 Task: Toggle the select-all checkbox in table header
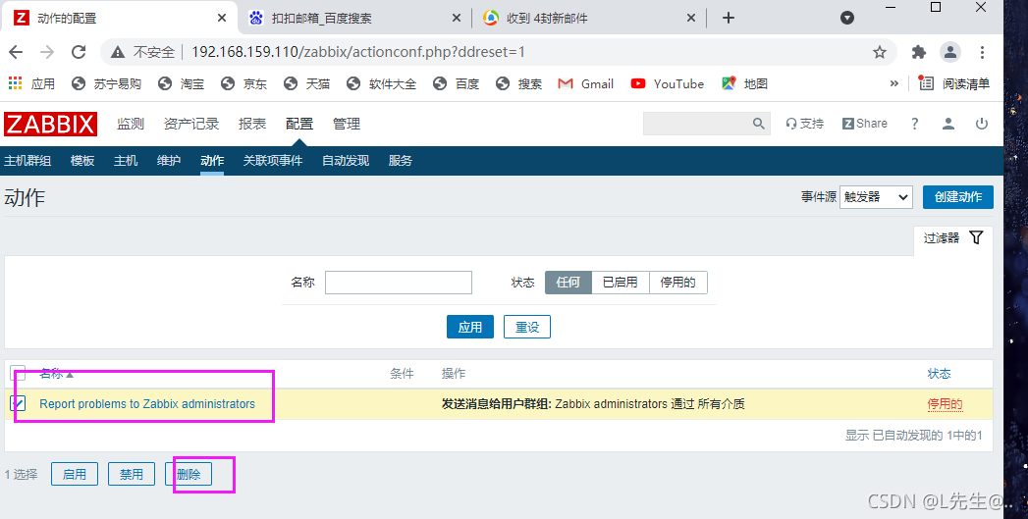point(18,374)
